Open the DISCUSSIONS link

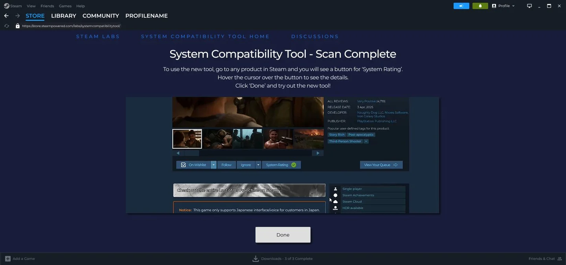315,37
